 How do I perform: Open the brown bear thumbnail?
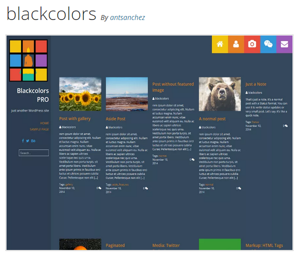click(220, 94)
